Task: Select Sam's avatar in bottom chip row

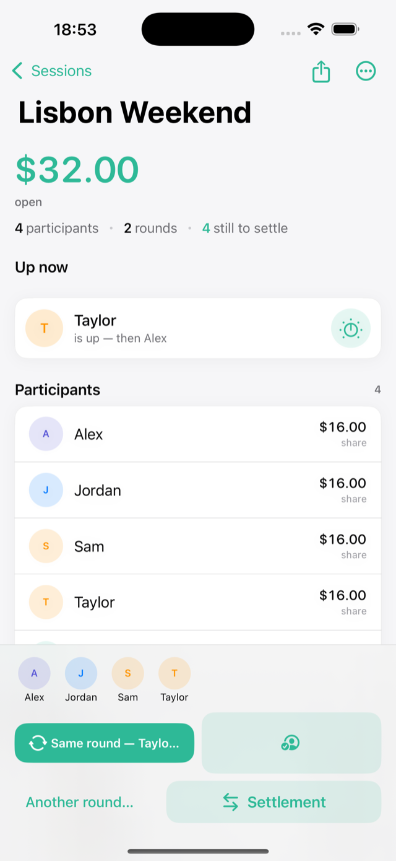Action: (x=127, y=673)
